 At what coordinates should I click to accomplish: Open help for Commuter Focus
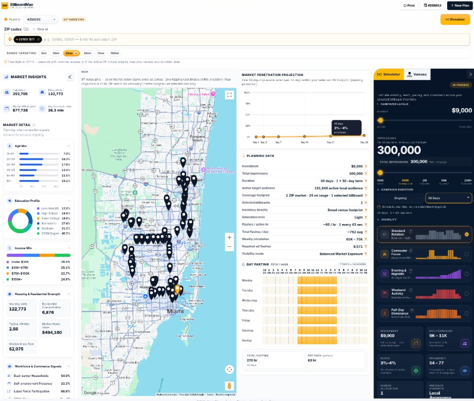[x=411, y=251]
